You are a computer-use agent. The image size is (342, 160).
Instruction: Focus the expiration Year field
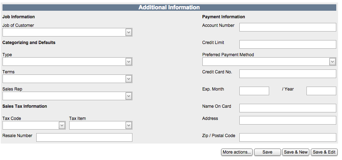pyautogui.click(x=321, y=91)
